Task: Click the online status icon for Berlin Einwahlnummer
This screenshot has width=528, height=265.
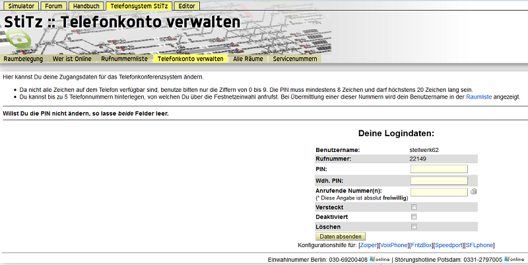Action: (x=378, y=258)
